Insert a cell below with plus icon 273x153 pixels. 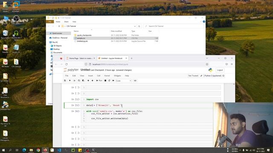(x=70, y=81)
